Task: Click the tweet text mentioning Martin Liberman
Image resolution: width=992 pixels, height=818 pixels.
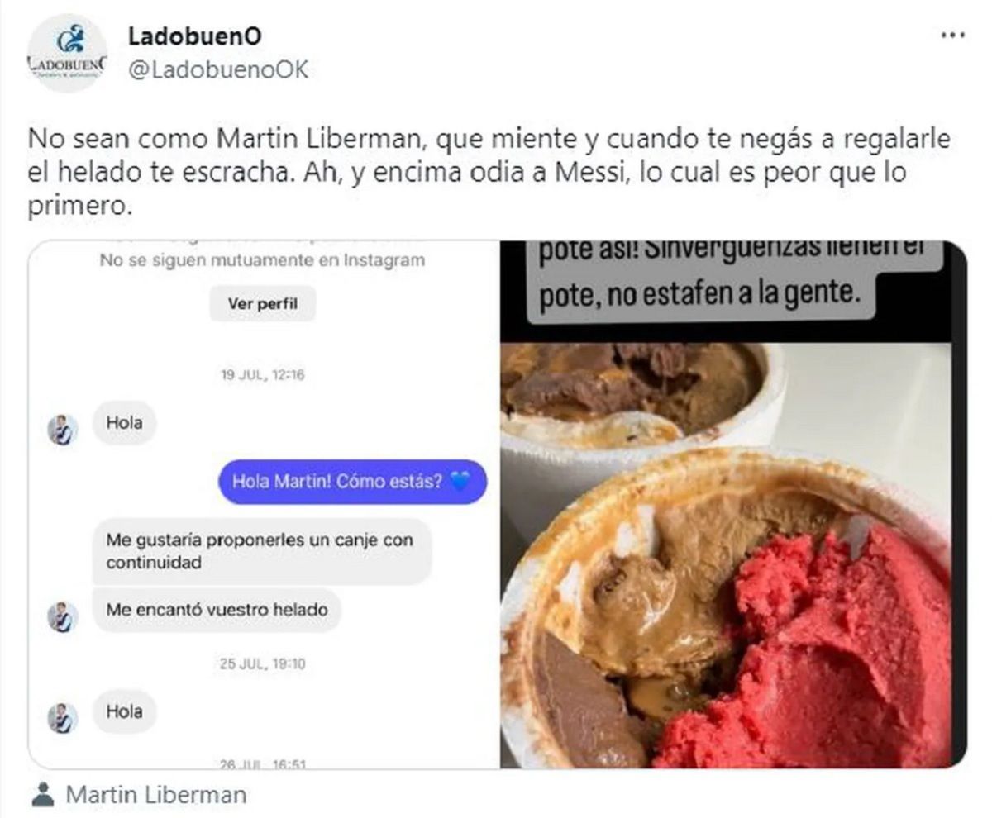Action: tap(488, 173)
